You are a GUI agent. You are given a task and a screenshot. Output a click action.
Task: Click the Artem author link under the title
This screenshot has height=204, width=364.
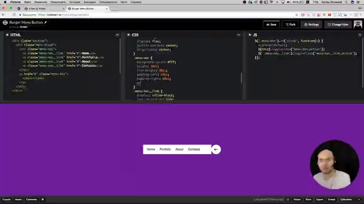pyautogui.click(x=23, y=27)
